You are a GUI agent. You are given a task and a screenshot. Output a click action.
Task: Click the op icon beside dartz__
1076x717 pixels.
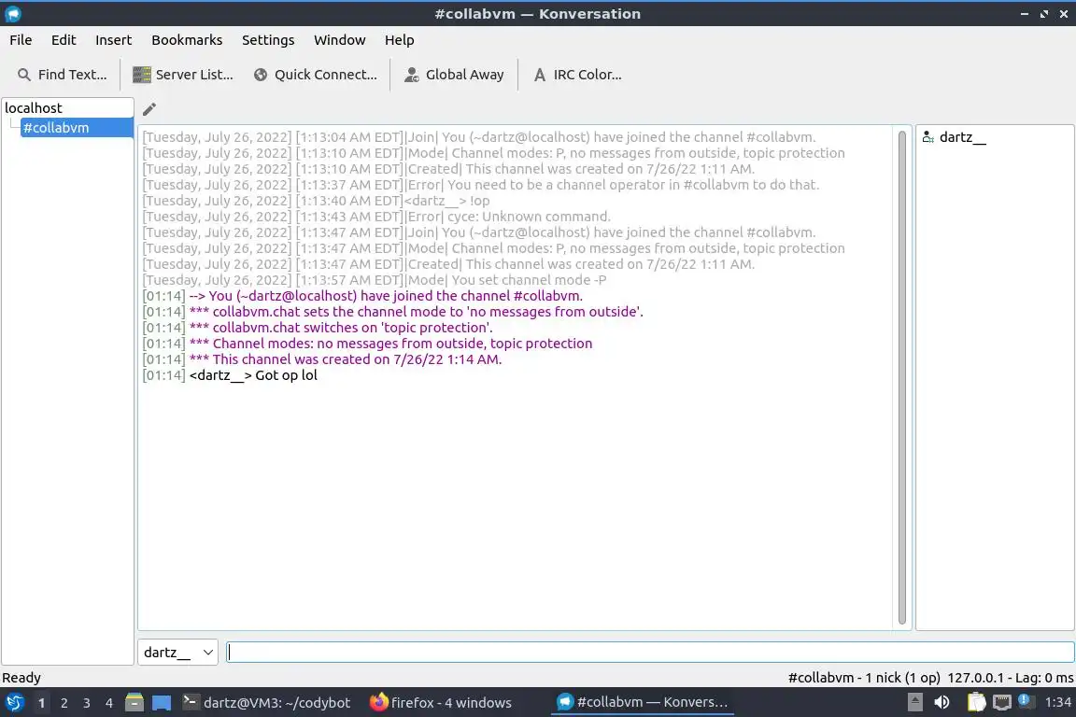[927, 137]
